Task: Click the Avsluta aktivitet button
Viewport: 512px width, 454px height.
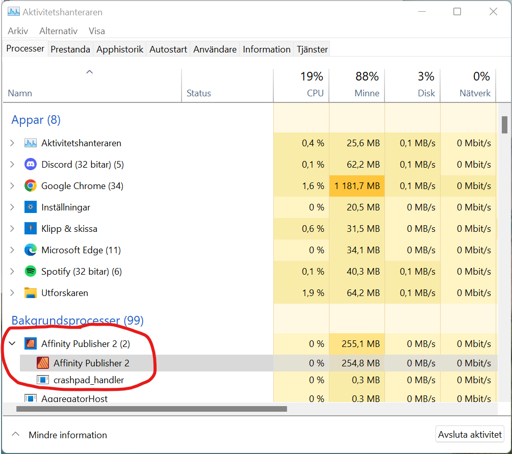Action: (470, 435)
